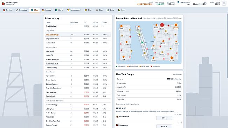
Task: Open the Chat tab
Action: [x=99, y=10]
